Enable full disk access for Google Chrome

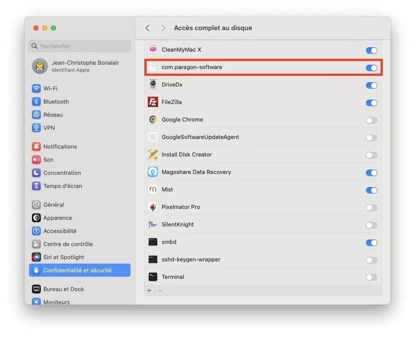point(371,120)
